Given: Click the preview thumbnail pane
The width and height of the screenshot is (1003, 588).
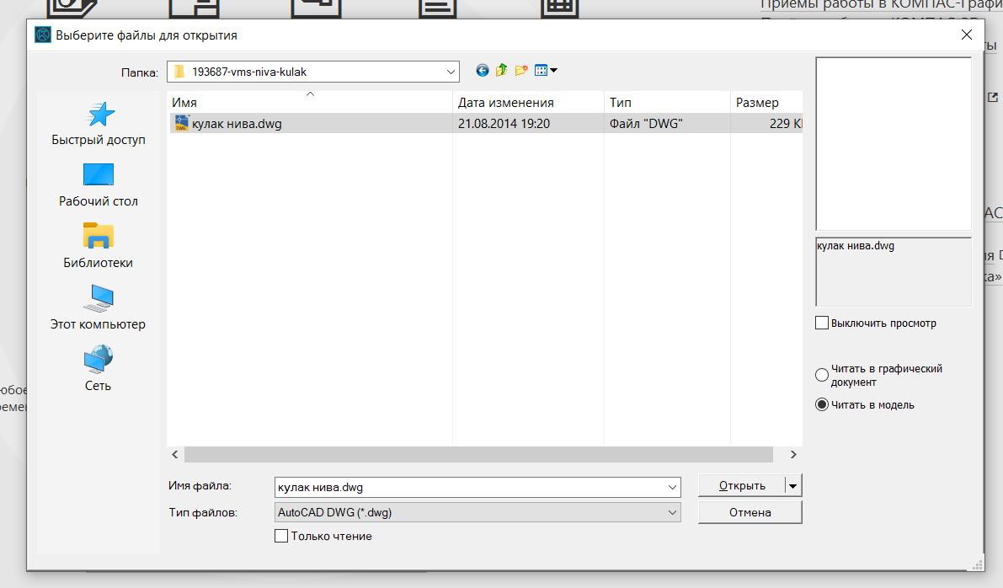Looking at the screenshot, I should point(894,144).
